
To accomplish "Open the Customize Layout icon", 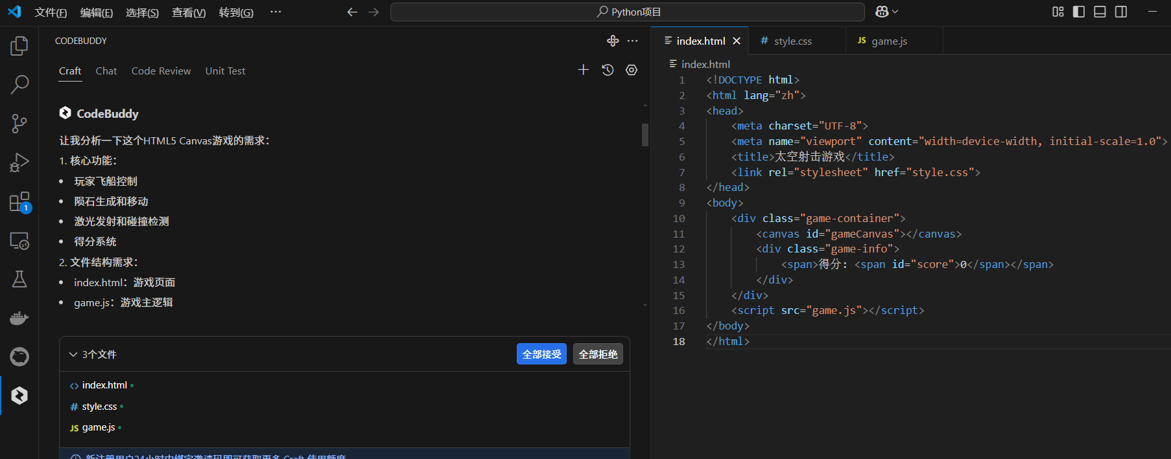I will click(x=1058, y=12).
